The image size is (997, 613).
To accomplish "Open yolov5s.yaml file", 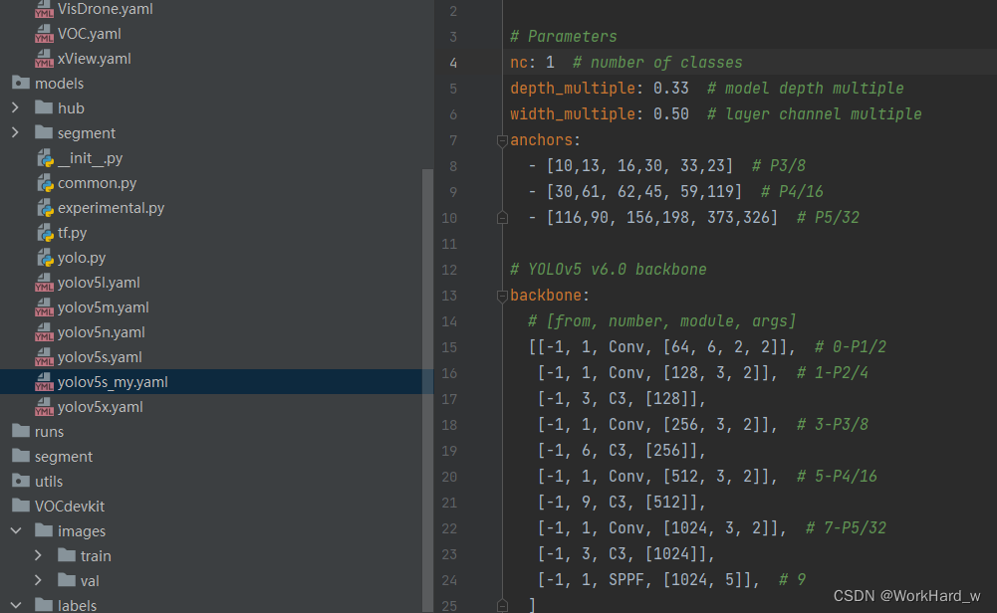I will 100,357.
